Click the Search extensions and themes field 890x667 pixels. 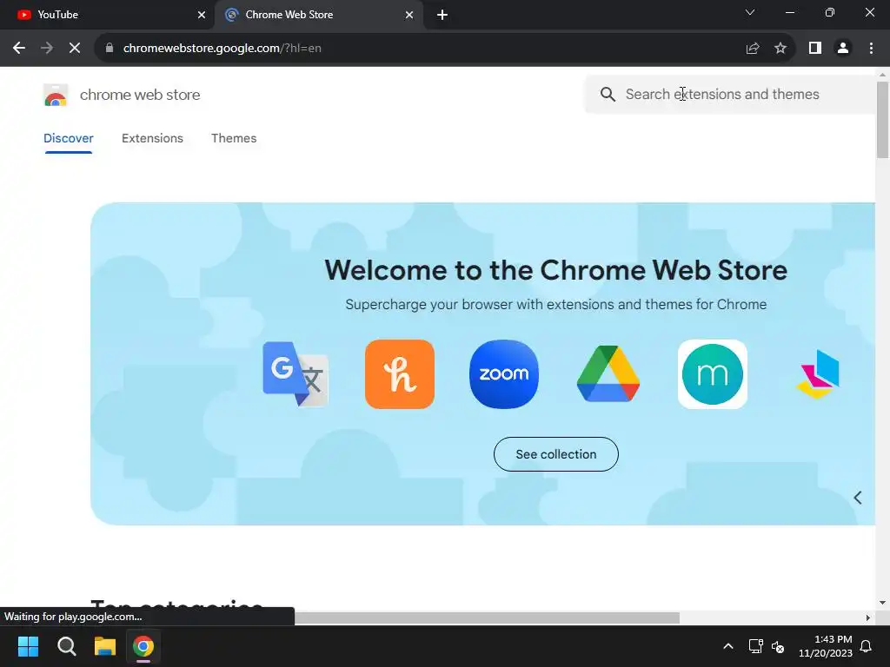732,94
